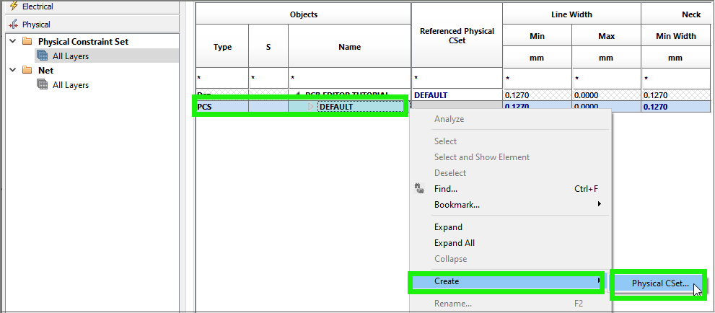Click the worksheet icon beside Physical Constraint Set's All Layers
Image resolution: width=715 pixels, height=313 pixels.
coord(43,56)
